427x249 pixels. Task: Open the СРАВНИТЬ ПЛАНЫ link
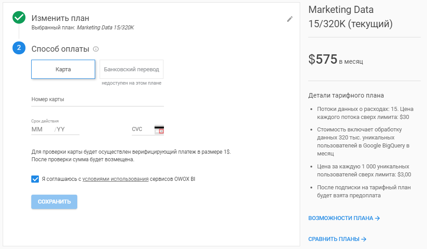[337, 239]
